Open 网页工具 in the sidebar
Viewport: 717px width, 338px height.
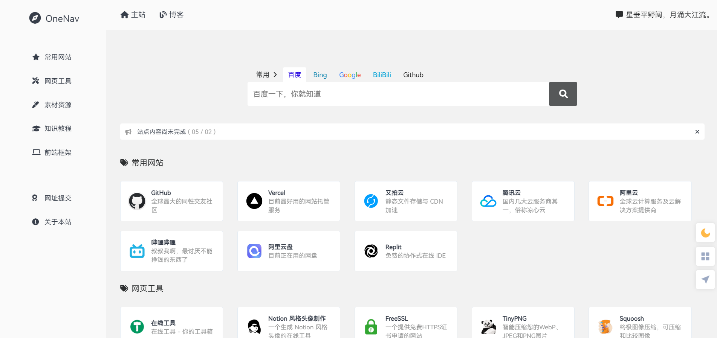pyautogui.click(x=58, y=81)
